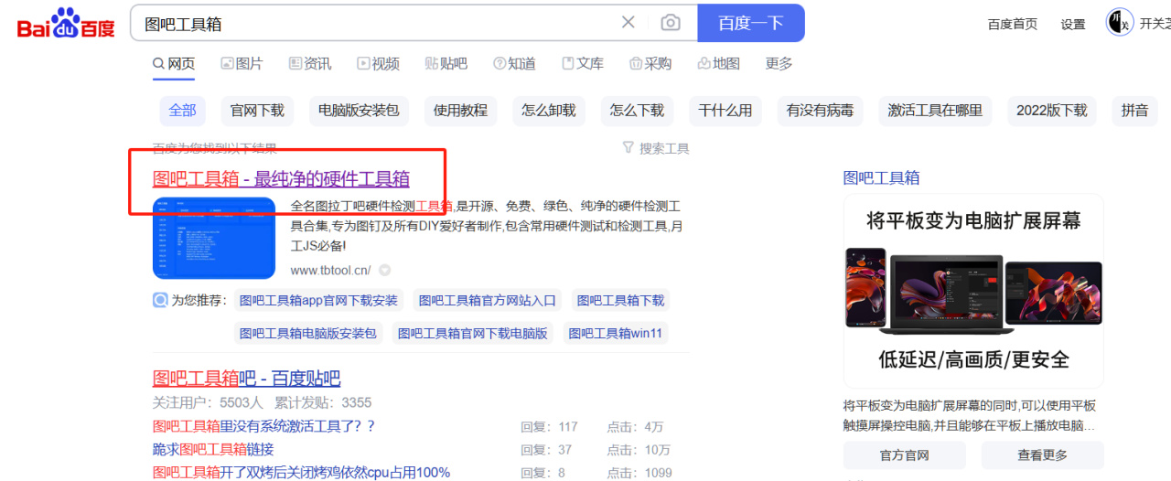1171x481 pixels.
Task: Click the search tools filter icon
Action: click(628, 147)
